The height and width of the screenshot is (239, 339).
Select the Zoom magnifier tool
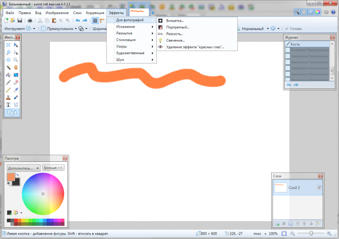[16, 60]
